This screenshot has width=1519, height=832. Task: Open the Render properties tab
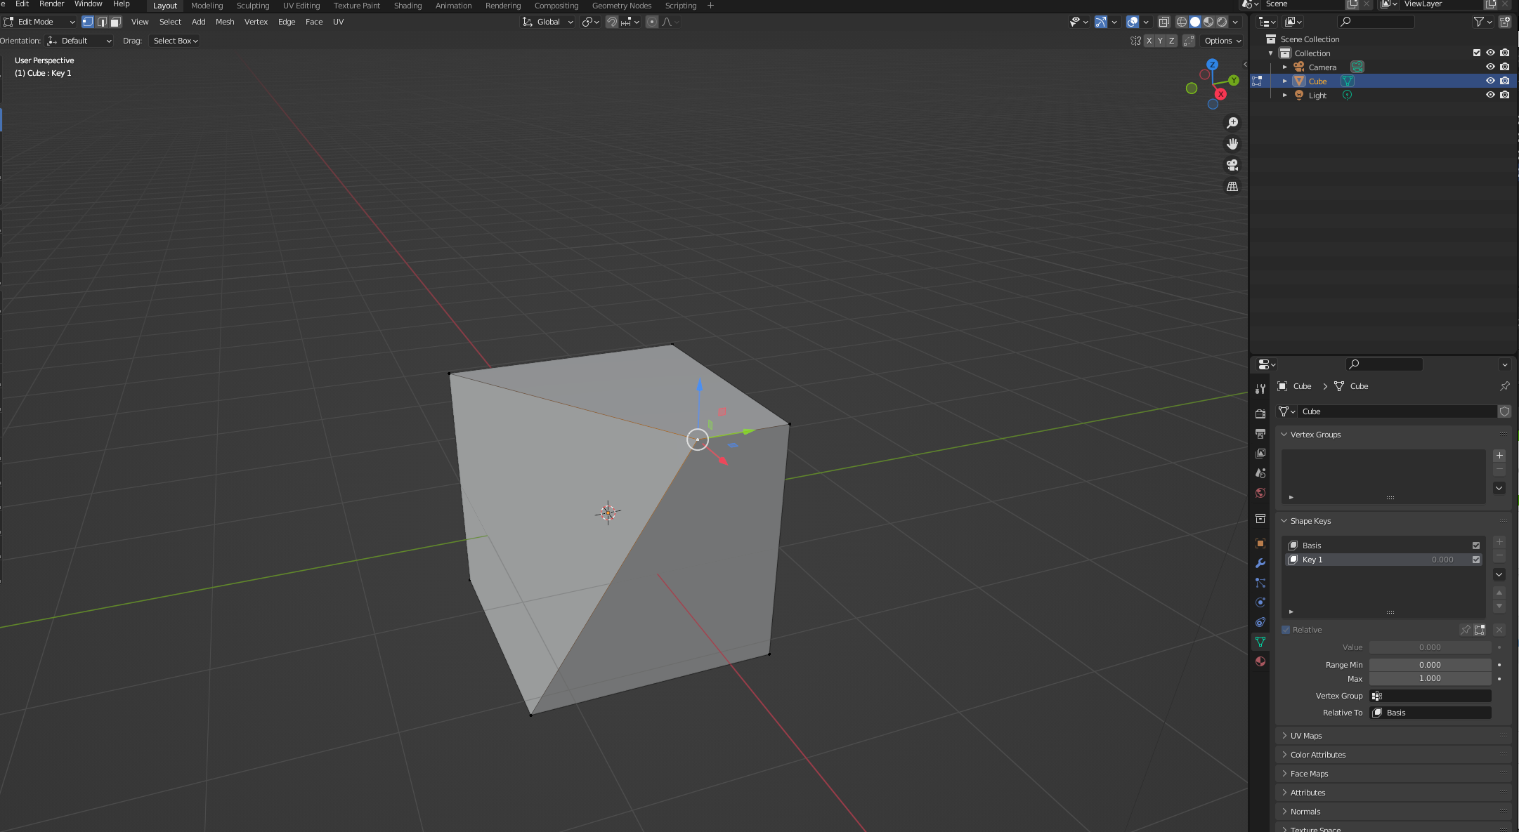[x=1260, y=413]
